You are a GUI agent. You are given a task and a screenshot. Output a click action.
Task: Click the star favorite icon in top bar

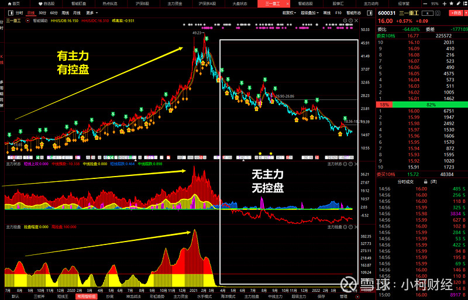point(451,4)
